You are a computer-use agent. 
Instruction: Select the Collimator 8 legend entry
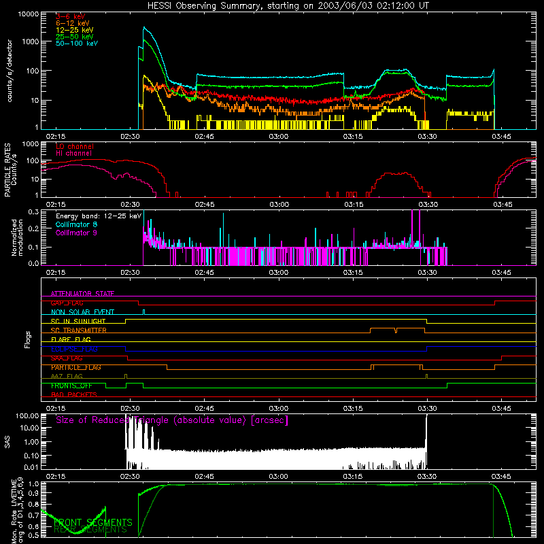[x=76, y=224]
